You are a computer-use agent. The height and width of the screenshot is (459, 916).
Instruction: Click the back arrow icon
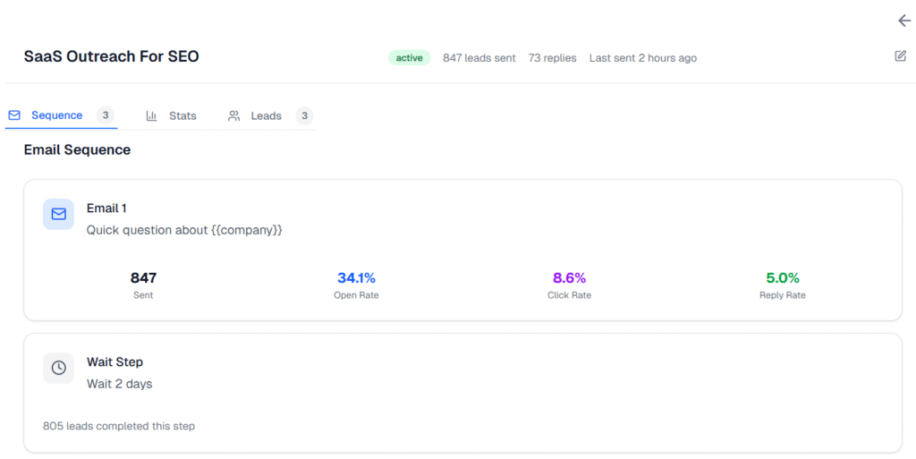point(903,21)
